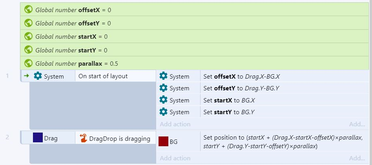Select the red BG object icon
The height and width of the screenshot is (165, 372).
point(164,142)
